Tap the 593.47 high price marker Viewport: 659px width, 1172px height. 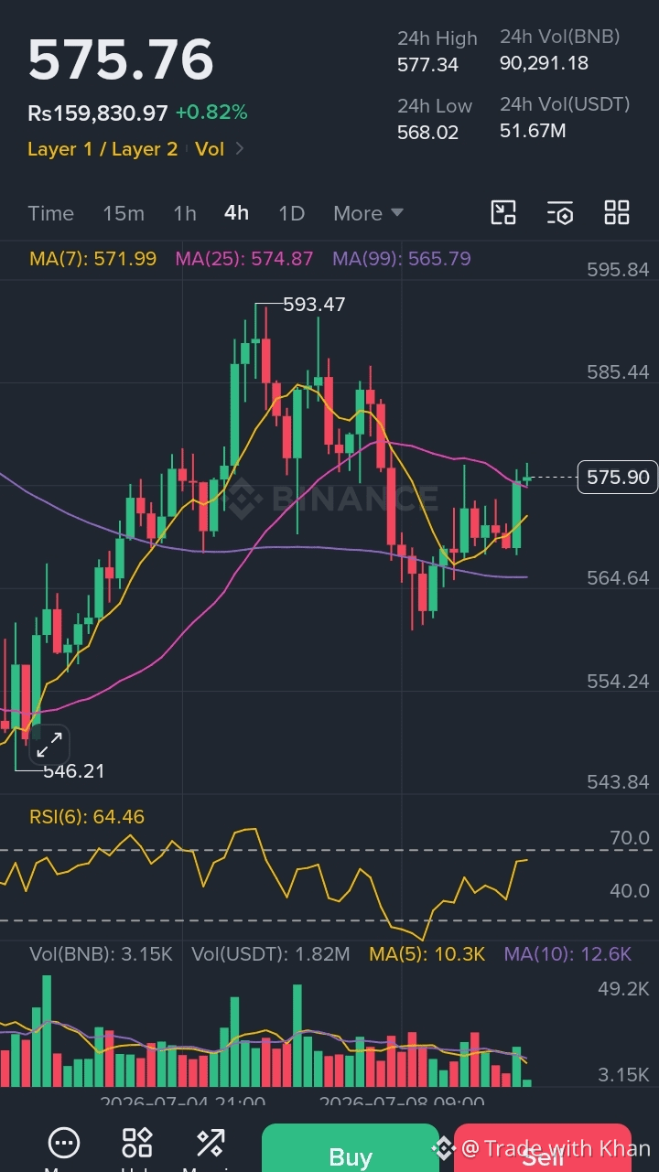[314, 305]
